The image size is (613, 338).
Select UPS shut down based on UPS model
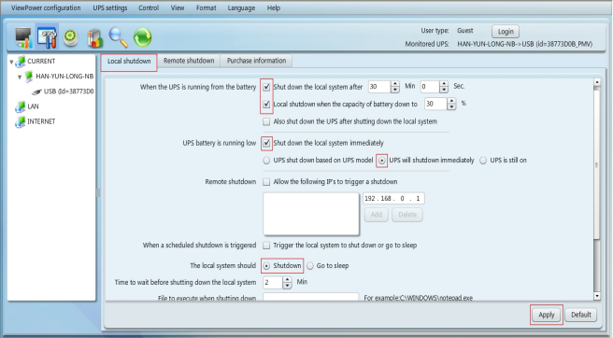tap(266, 161)
